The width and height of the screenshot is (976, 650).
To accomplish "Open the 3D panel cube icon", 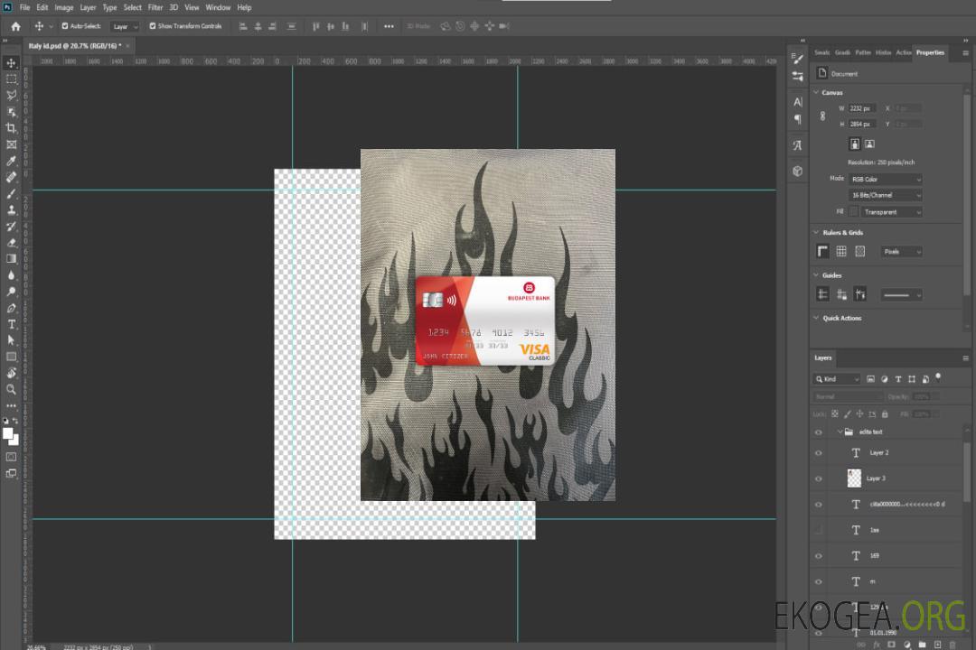I will [x=798, y=171].
